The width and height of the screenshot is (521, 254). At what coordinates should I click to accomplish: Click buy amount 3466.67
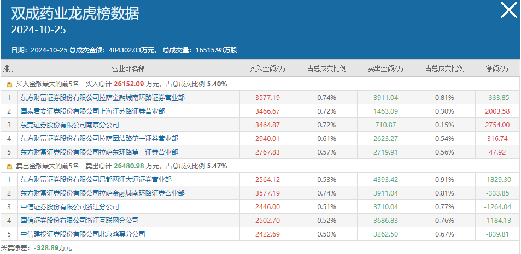pyautogui.click(x=267, y=111)
